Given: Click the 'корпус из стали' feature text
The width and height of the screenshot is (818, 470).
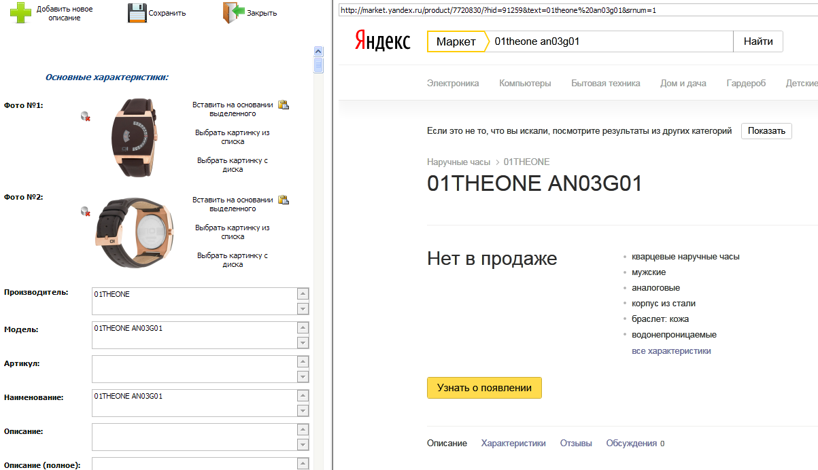Looking at the screenshot, I should [664, 304].
